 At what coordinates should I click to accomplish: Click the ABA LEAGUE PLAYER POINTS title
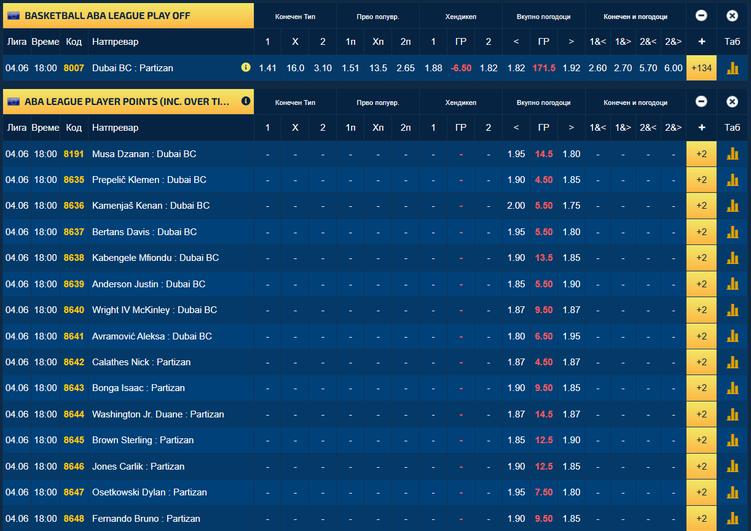127,102
